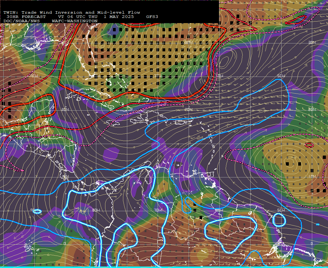Click the 20N label south of western Cuba

[x=65, y=109]
